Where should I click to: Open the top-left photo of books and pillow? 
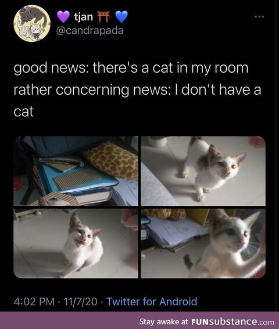pyautogui.click(x=76, y=171)
